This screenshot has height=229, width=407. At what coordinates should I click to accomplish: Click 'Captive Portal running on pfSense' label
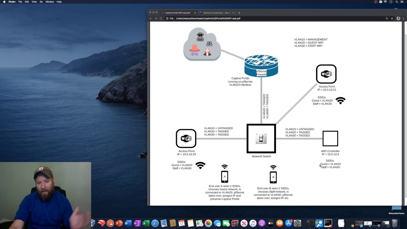(x=240, y=80)
